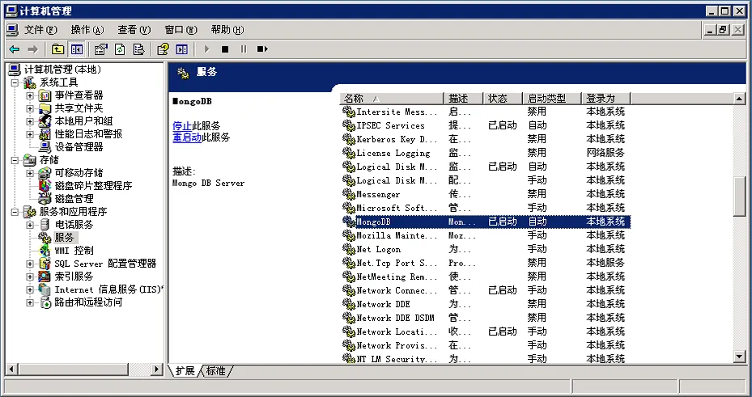Sort by the 启动类型 column header
752x397 pixels.
pyautogui.click(x=552, y=99)
